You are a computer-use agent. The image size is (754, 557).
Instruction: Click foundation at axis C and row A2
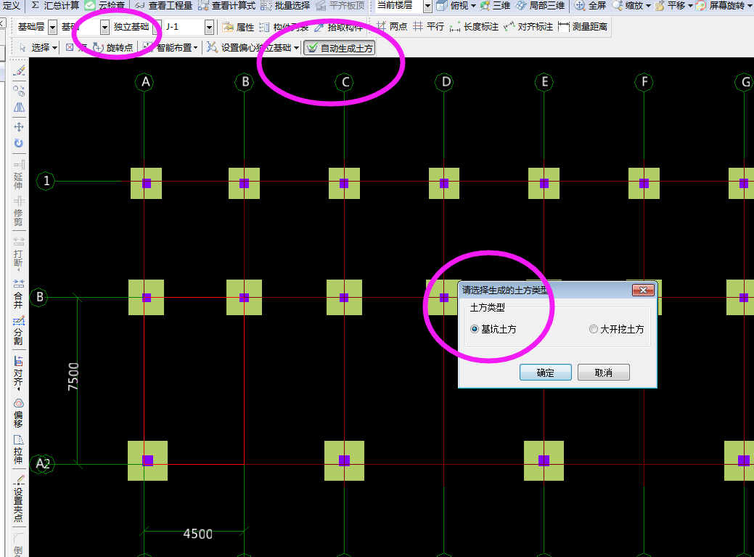pyautogui.click(x=344, y=461)
